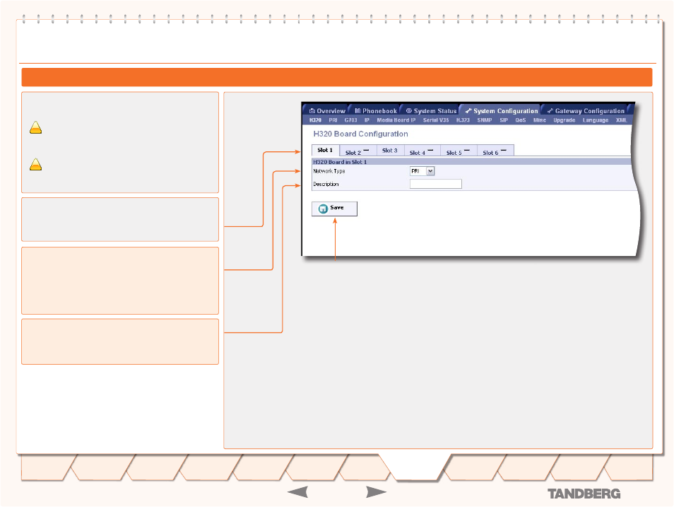Open the IP submenu item
Screen dimensions: 674x507
367,120
